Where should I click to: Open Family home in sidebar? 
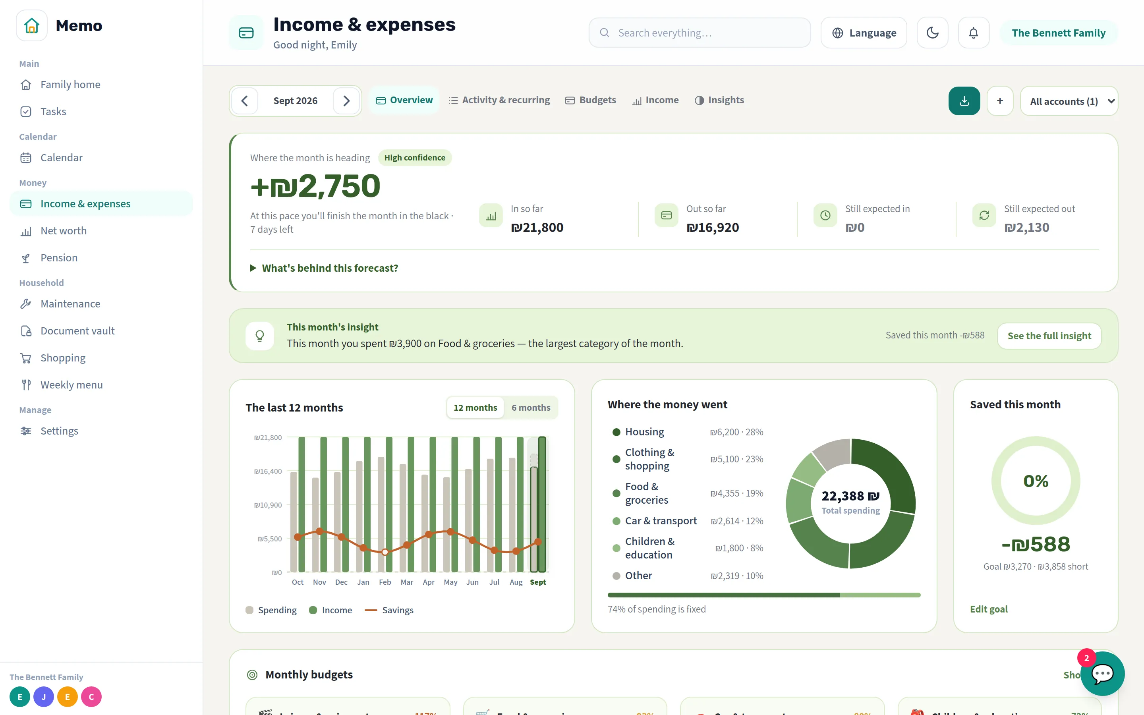[x=101, y=85]
